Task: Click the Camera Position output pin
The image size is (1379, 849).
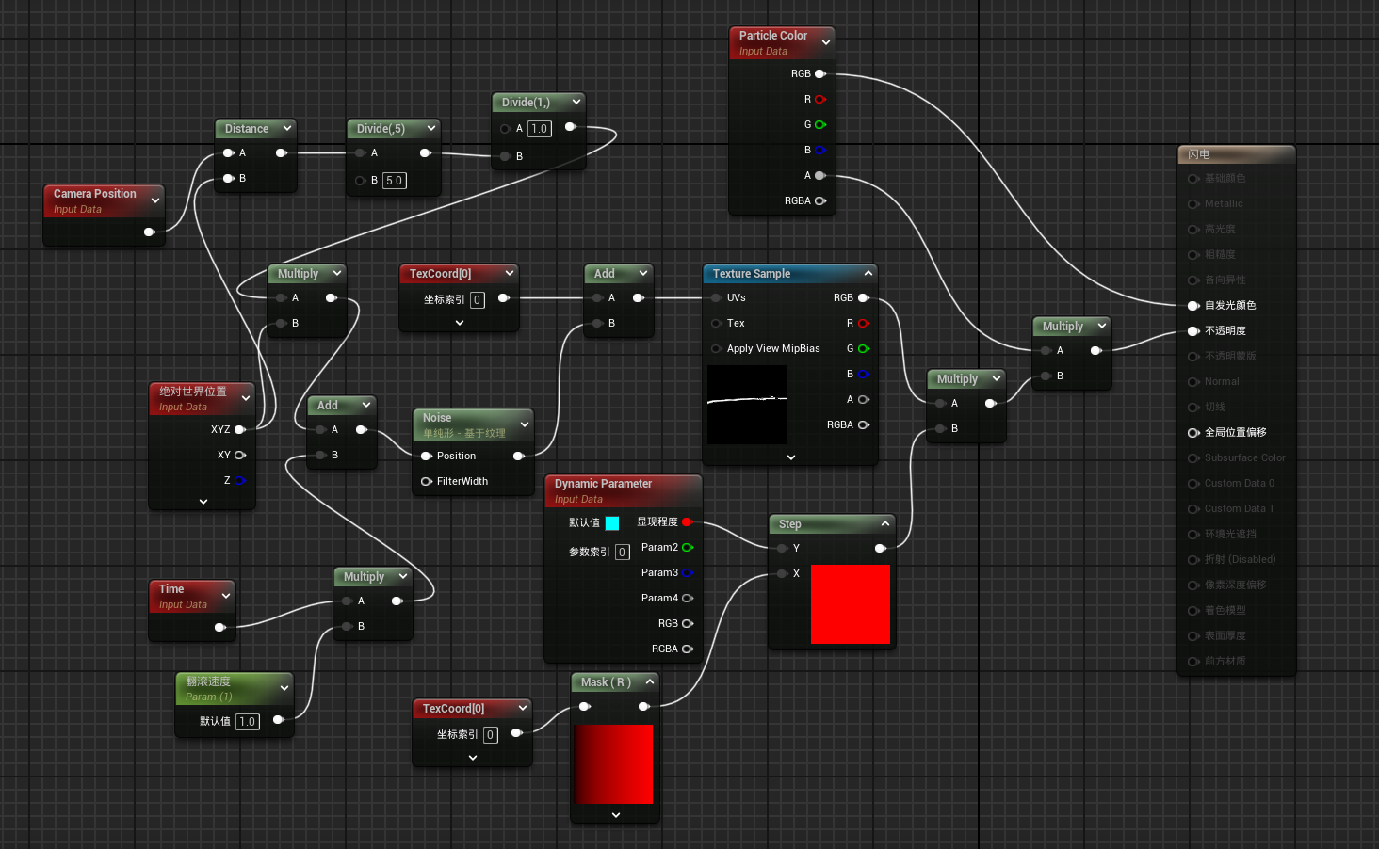Action: coord(149,232)
